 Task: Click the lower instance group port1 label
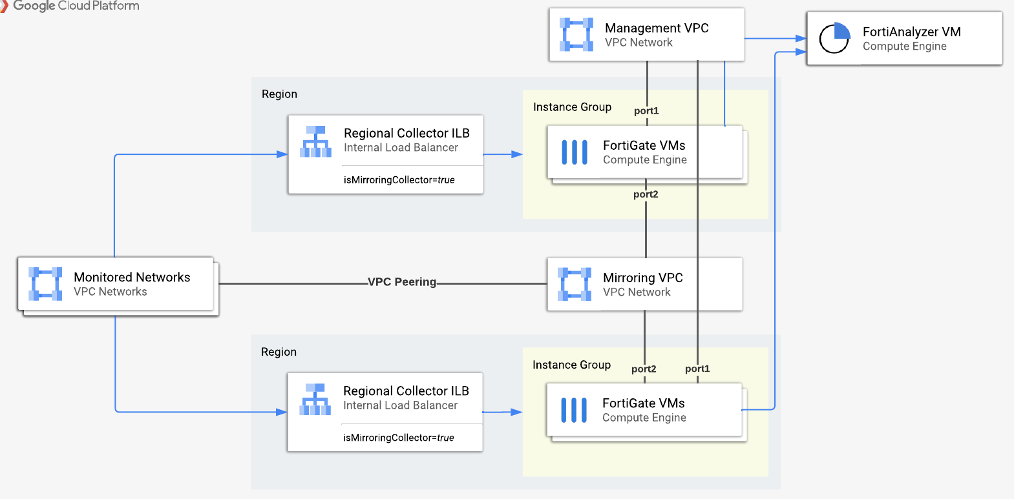point(697,369)
